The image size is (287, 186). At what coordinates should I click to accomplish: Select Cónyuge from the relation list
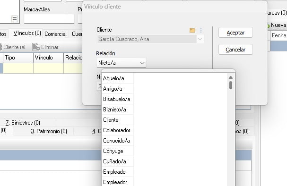click(118, 151)
